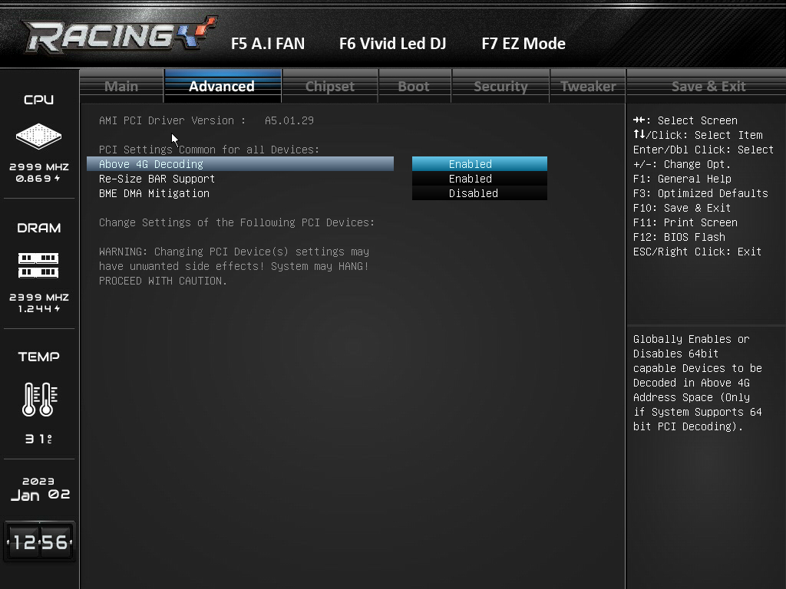Click the DRAM 2399 MHz readout
Viewport: 786px width, 589px height.
[38, 298]
